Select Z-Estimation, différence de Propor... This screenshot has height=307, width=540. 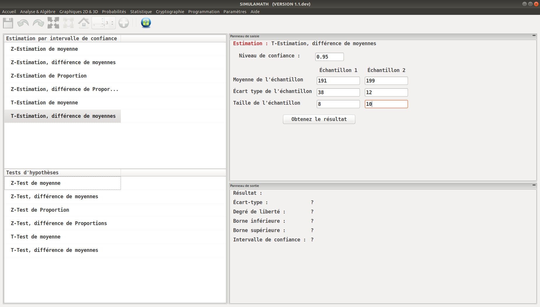click(63, 89)
